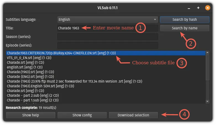The width and height of the screenshot is (216, 125).
Task: Click Show help button
Action: tap(30, 115)
